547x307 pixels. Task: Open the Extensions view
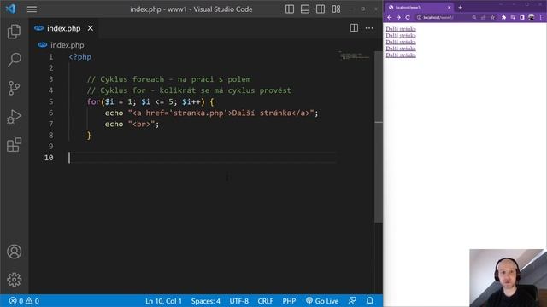click(14, 145)
